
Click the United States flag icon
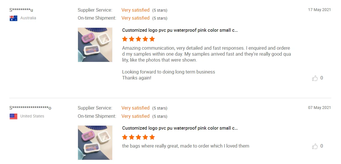13,116
